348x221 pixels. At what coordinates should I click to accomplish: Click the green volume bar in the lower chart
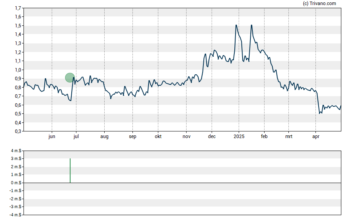[70, 171]
